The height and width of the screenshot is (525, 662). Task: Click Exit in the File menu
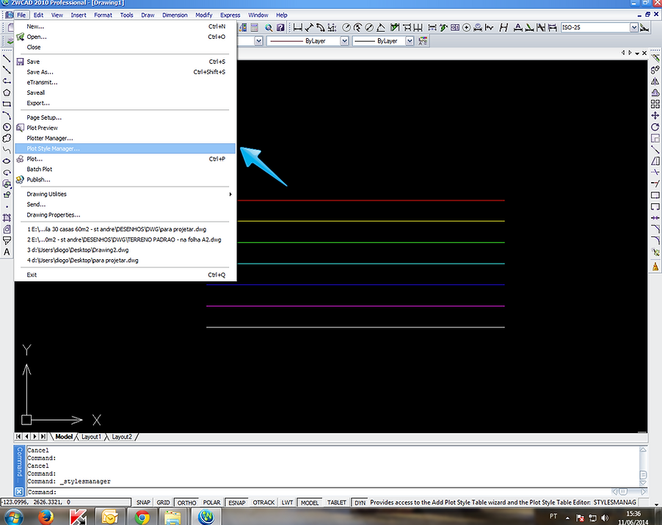click(x=125, y=275)
